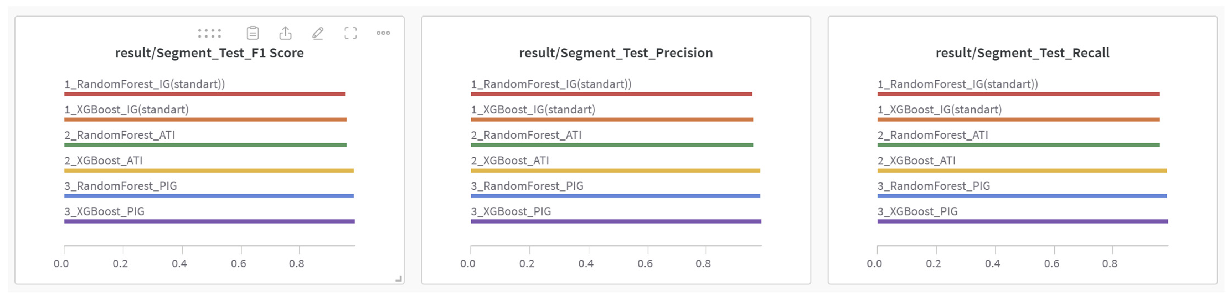The width and height of the screenshot is (1230, 299).
Task: Click orange 1_XGBoost_IG bar in Precision chart
Action: (611, 120)
